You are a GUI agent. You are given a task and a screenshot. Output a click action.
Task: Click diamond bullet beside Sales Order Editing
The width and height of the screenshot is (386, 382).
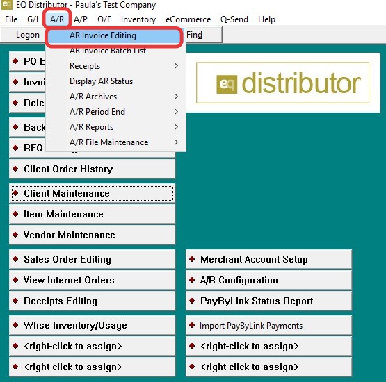(x=15, y=259)
